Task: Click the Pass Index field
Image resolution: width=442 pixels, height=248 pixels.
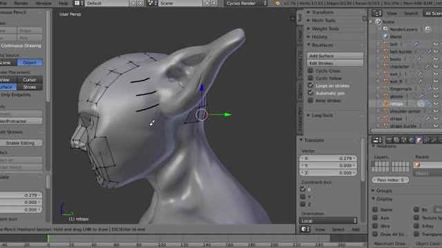Action: [x=390, y=180]
